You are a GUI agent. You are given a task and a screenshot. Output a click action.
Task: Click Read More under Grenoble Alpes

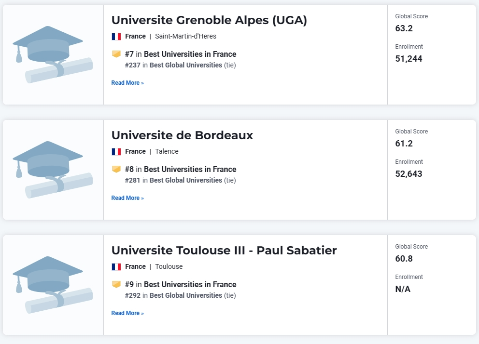click(x=127, y=83)
